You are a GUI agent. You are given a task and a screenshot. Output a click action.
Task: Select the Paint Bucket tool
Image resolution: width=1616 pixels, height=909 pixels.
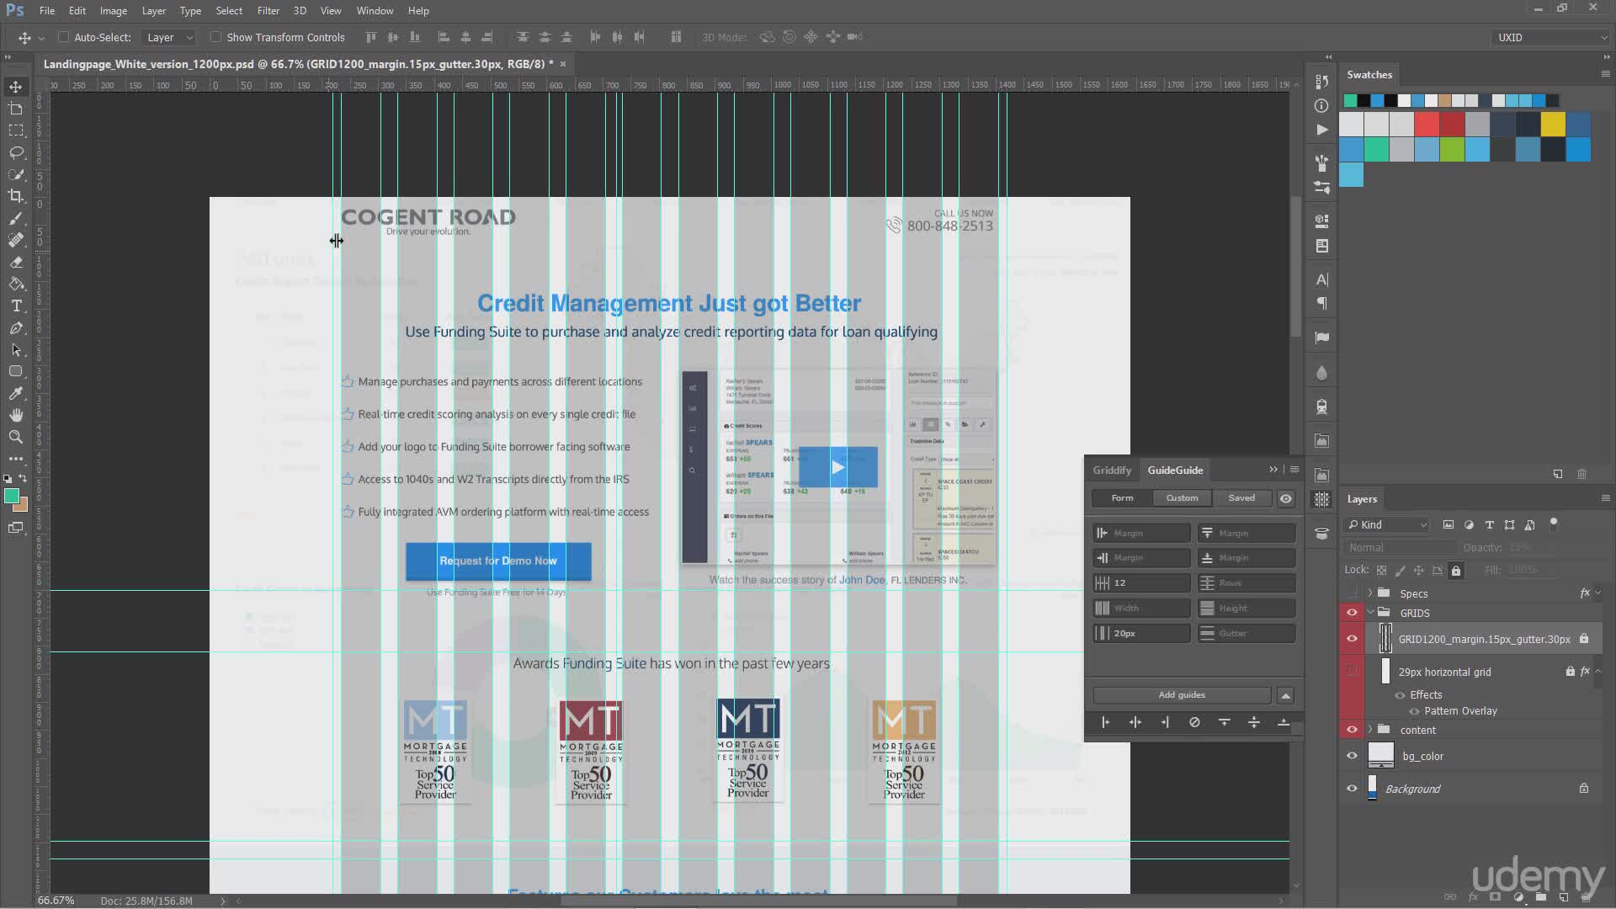tap(16, 284)
